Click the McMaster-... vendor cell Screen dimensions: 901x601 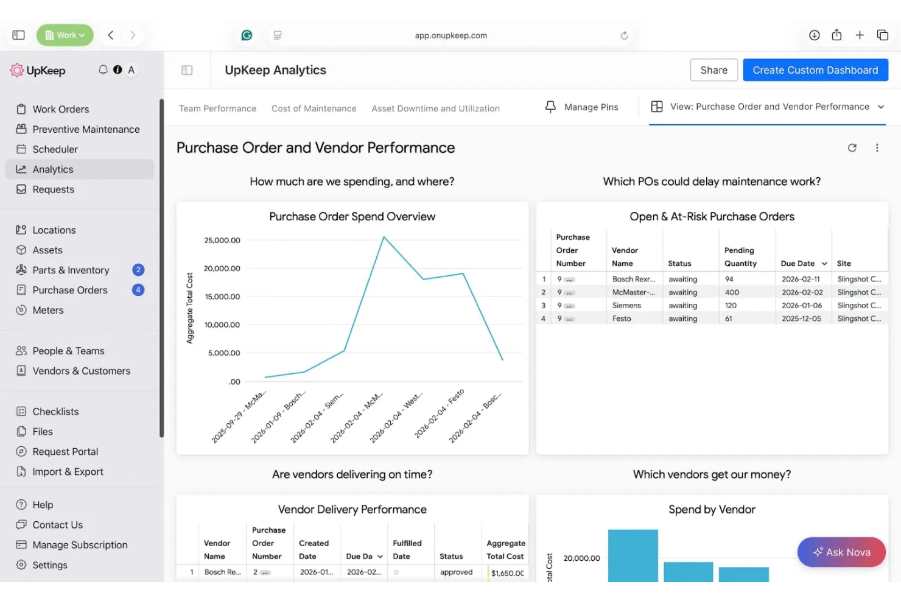(634, 292)
